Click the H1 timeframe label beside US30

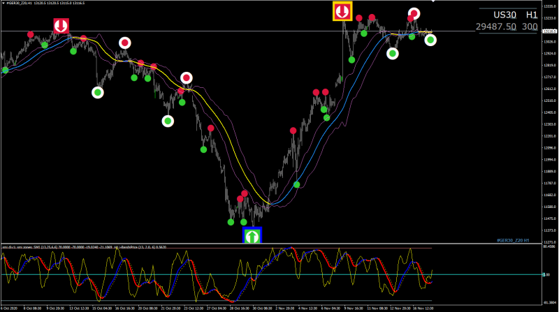click(x=532, y=15)
